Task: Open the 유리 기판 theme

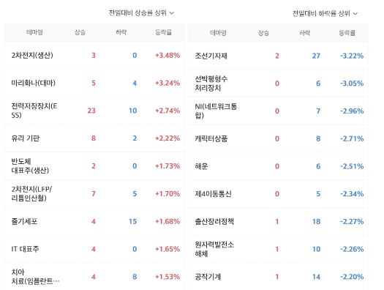Action: [25, 138]
